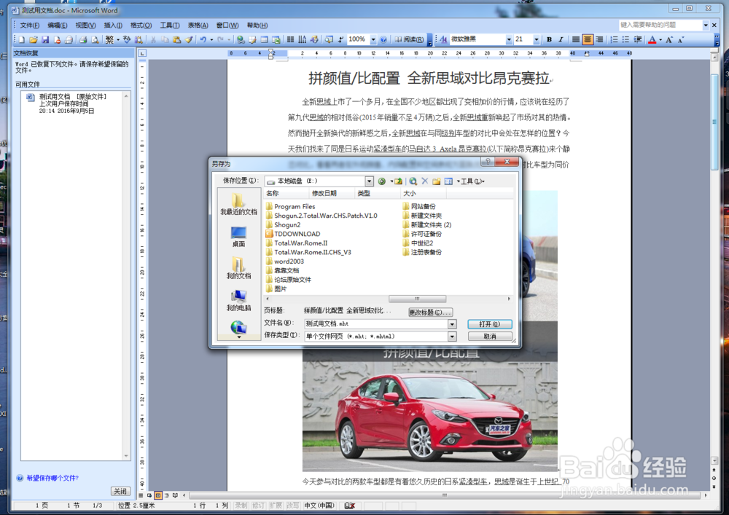Open font color dropdown arrow

[660, 40]
